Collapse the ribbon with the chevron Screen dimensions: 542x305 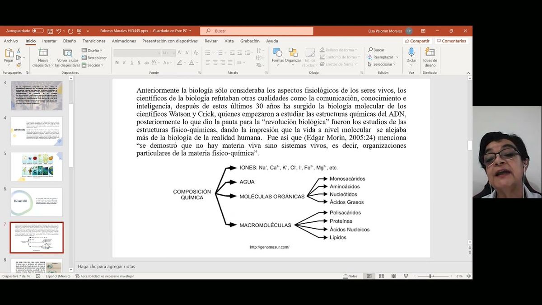click(468, 72)
